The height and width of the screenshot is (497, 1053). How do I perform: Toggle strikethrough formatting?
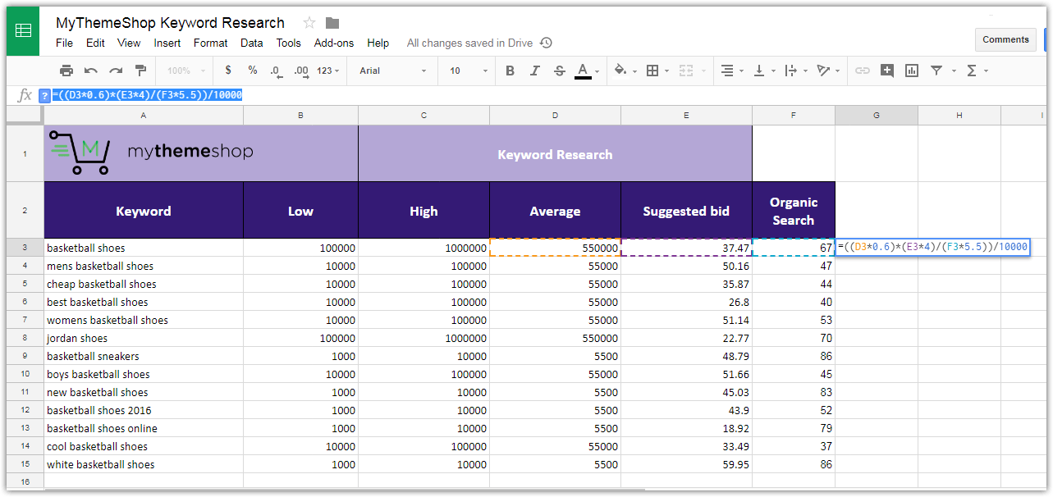(x=559, y=71)
